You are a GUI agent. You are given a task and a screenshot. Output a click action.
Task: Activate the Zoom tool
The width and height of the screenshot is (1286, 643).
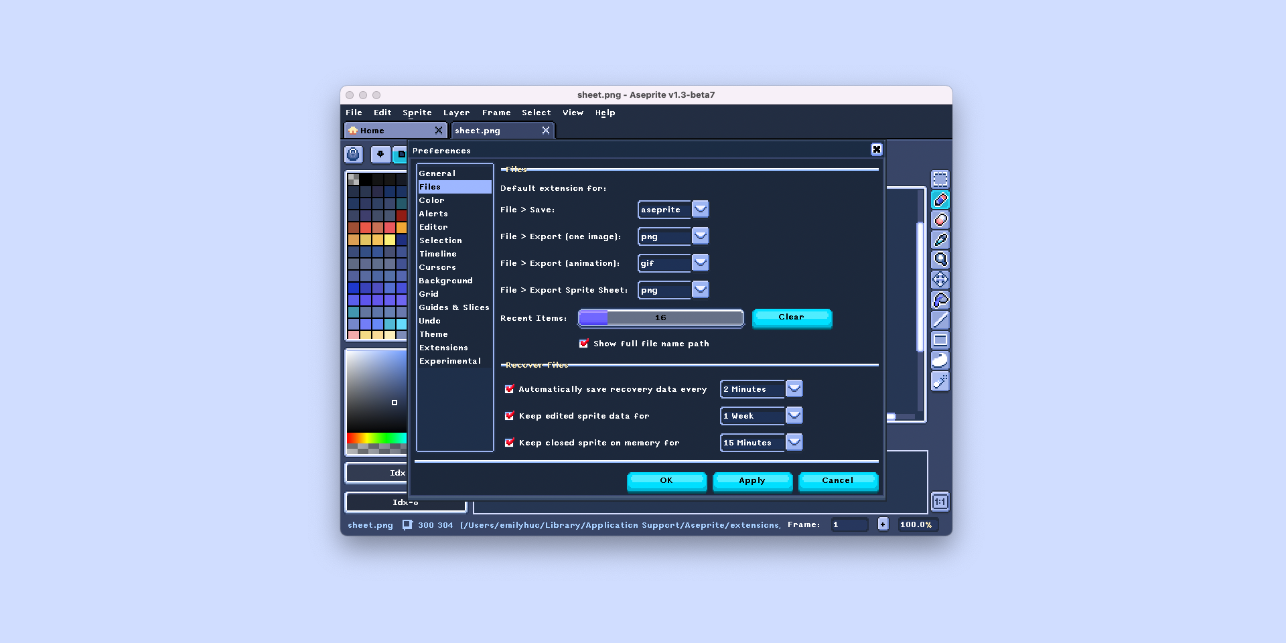[940, 259]
